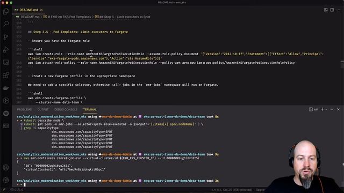Click the remote window icon in status bar
This screenshot has height=193, width=344.
click(x=4, y=190)
